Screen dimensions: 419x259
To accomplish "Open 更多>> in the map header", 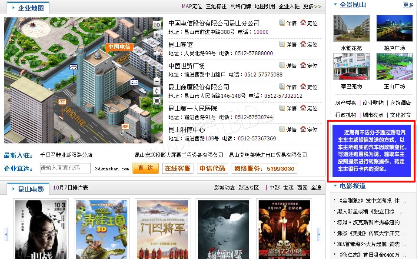I will tap(312, 7).
